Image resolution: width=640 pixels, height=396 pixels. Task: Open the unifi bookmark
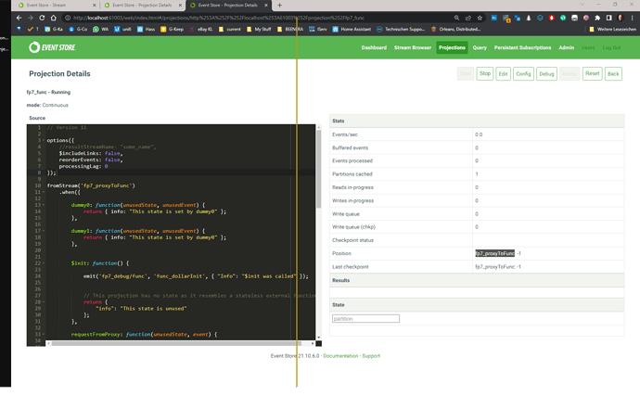coord(122,30)
